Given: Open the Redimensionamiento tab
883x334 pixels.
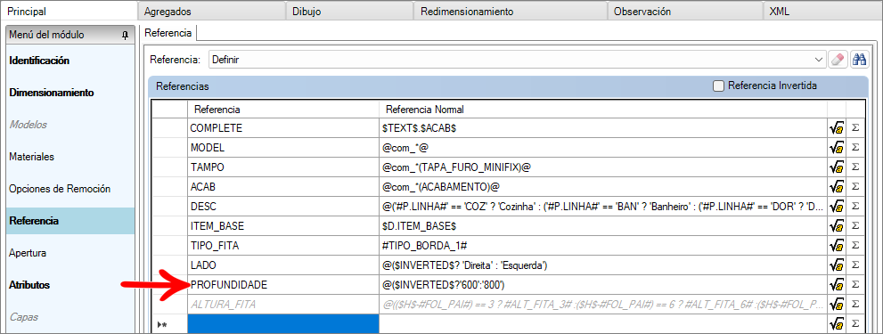Looking at the screenshot, I should pos(511,12).
